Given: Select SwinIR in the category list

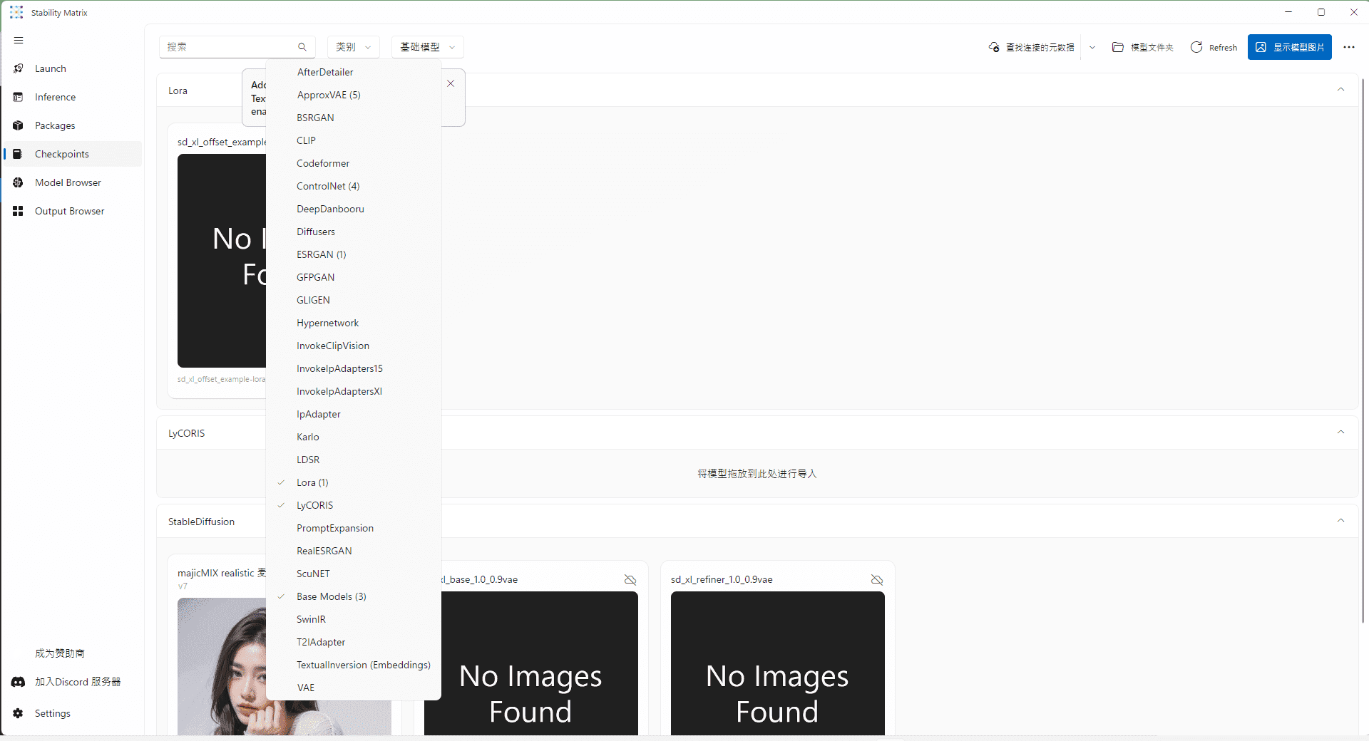Looking at the screenshot, I should coord(354,619).
